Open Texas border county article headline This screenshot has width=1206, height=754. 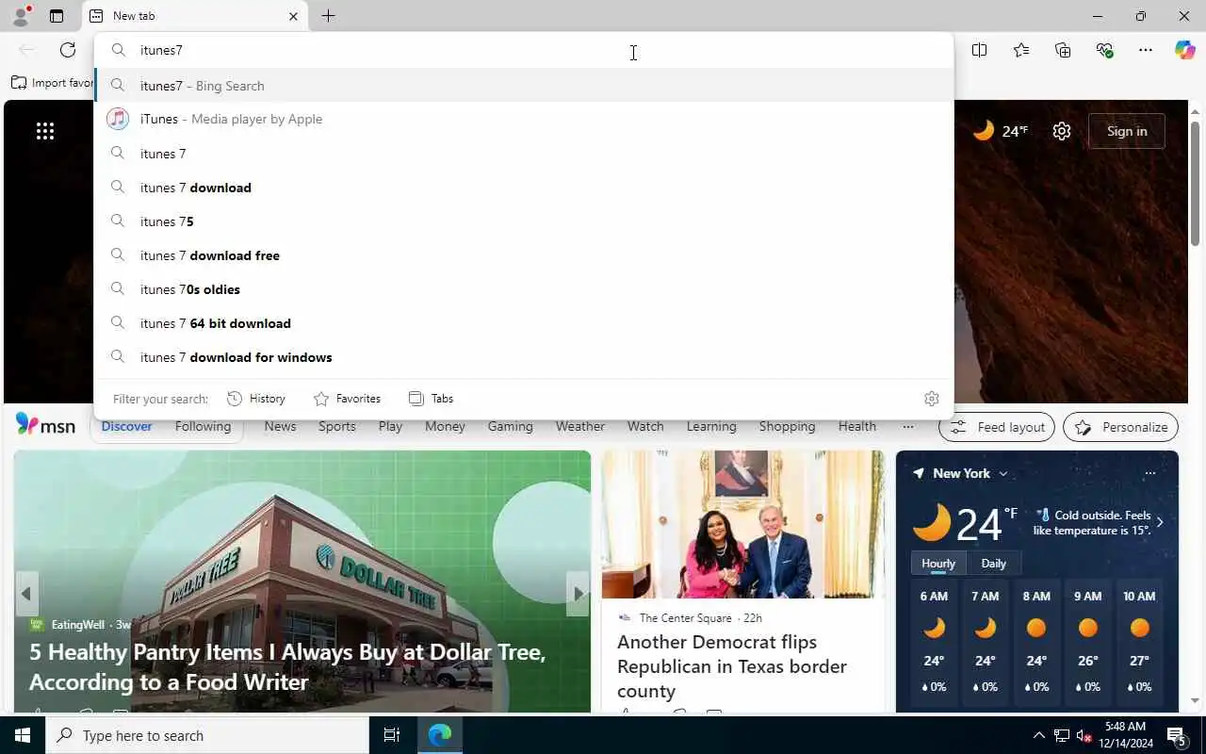pyautogui.click(x=732, y=666)
